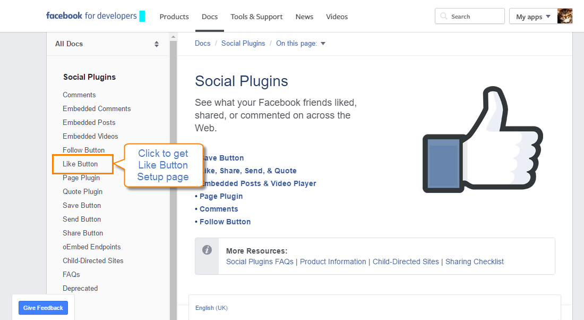Open the Product Information link
Viewport: 584px width, 320px height.
333,262
